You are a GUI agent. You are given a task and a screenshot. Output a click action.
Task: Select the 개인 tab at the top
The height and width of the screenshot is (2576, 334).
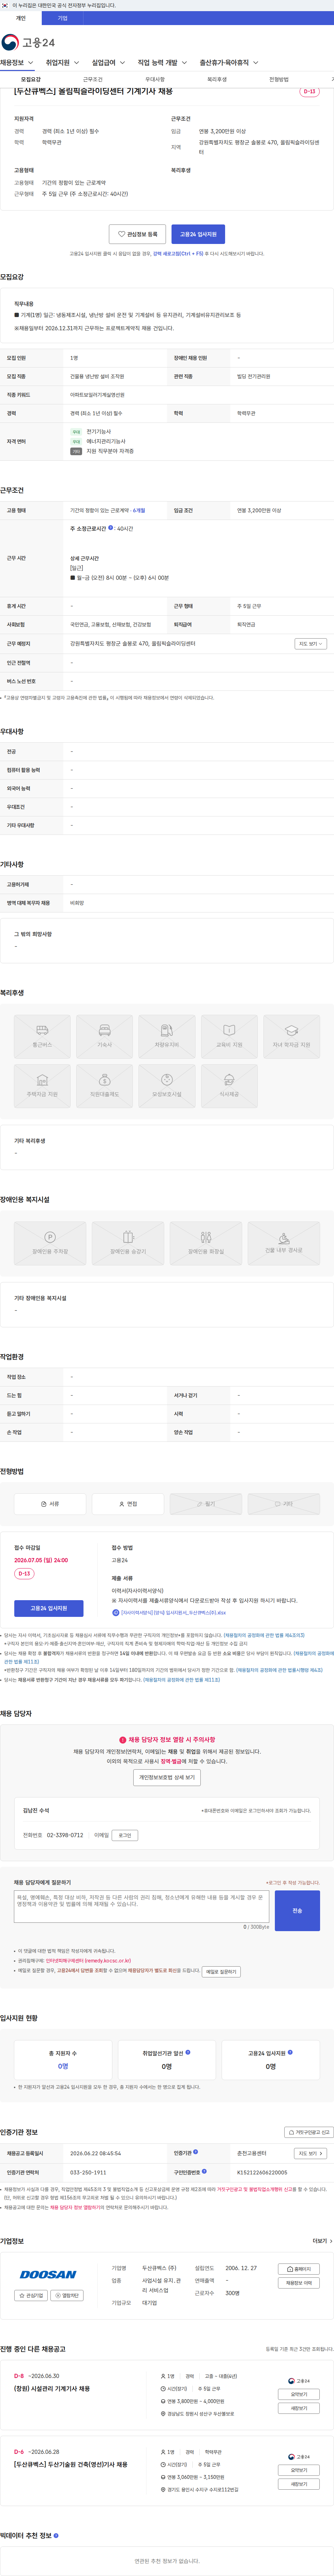point(21,18)
